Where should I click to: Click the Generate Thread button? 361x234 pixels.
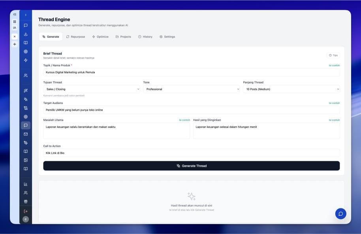click(191, 166)
